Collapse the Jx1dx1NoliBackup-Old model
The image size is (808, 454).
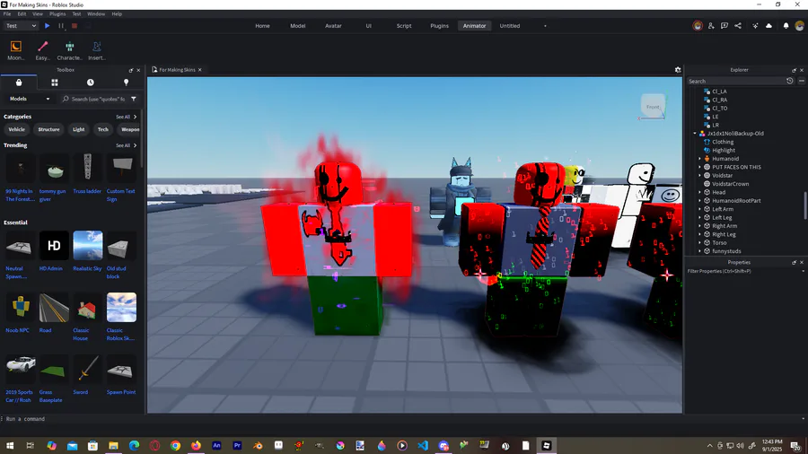pos(695,134)
